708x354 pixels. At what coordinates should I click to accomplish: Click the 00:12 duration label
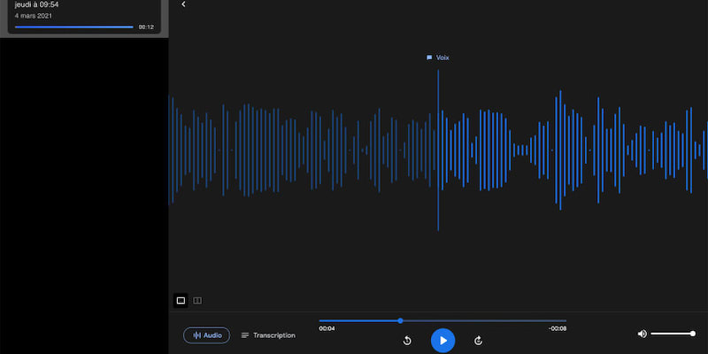[x=146, y=27]
